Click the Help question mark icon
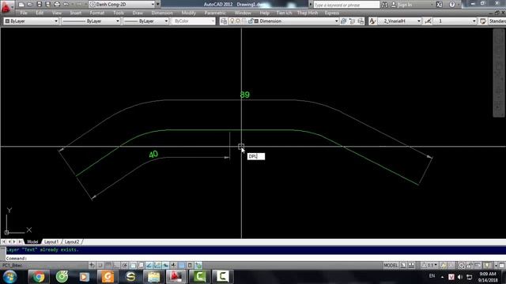Image resolution: width=506 pixels, height=284 pixels. tap(452, 5)
